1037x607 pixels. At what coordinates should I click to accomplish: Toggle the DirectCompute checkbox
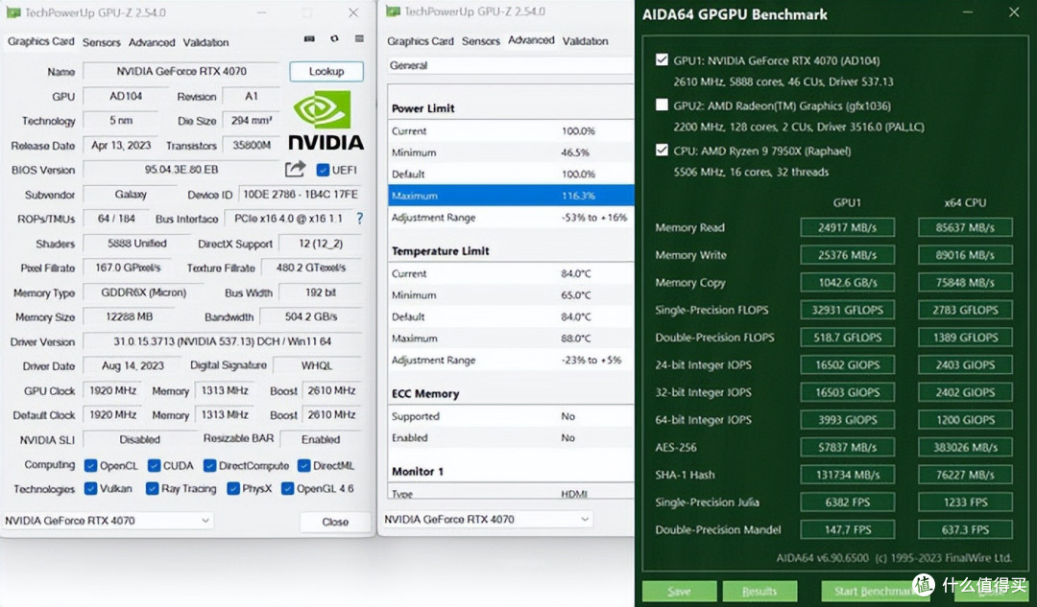pyautogui.click(x=209, y=466)
